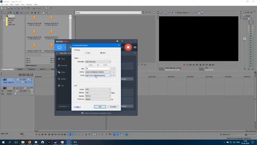This screenshot has width=257, height=145.
Task: Open Bandicam output folder icon in title bar
Action: [117, 41]
